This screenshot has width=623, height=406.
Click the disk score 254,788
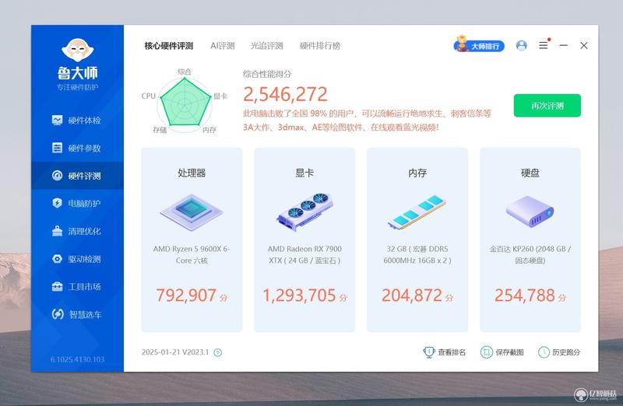(x=524, y=296)
